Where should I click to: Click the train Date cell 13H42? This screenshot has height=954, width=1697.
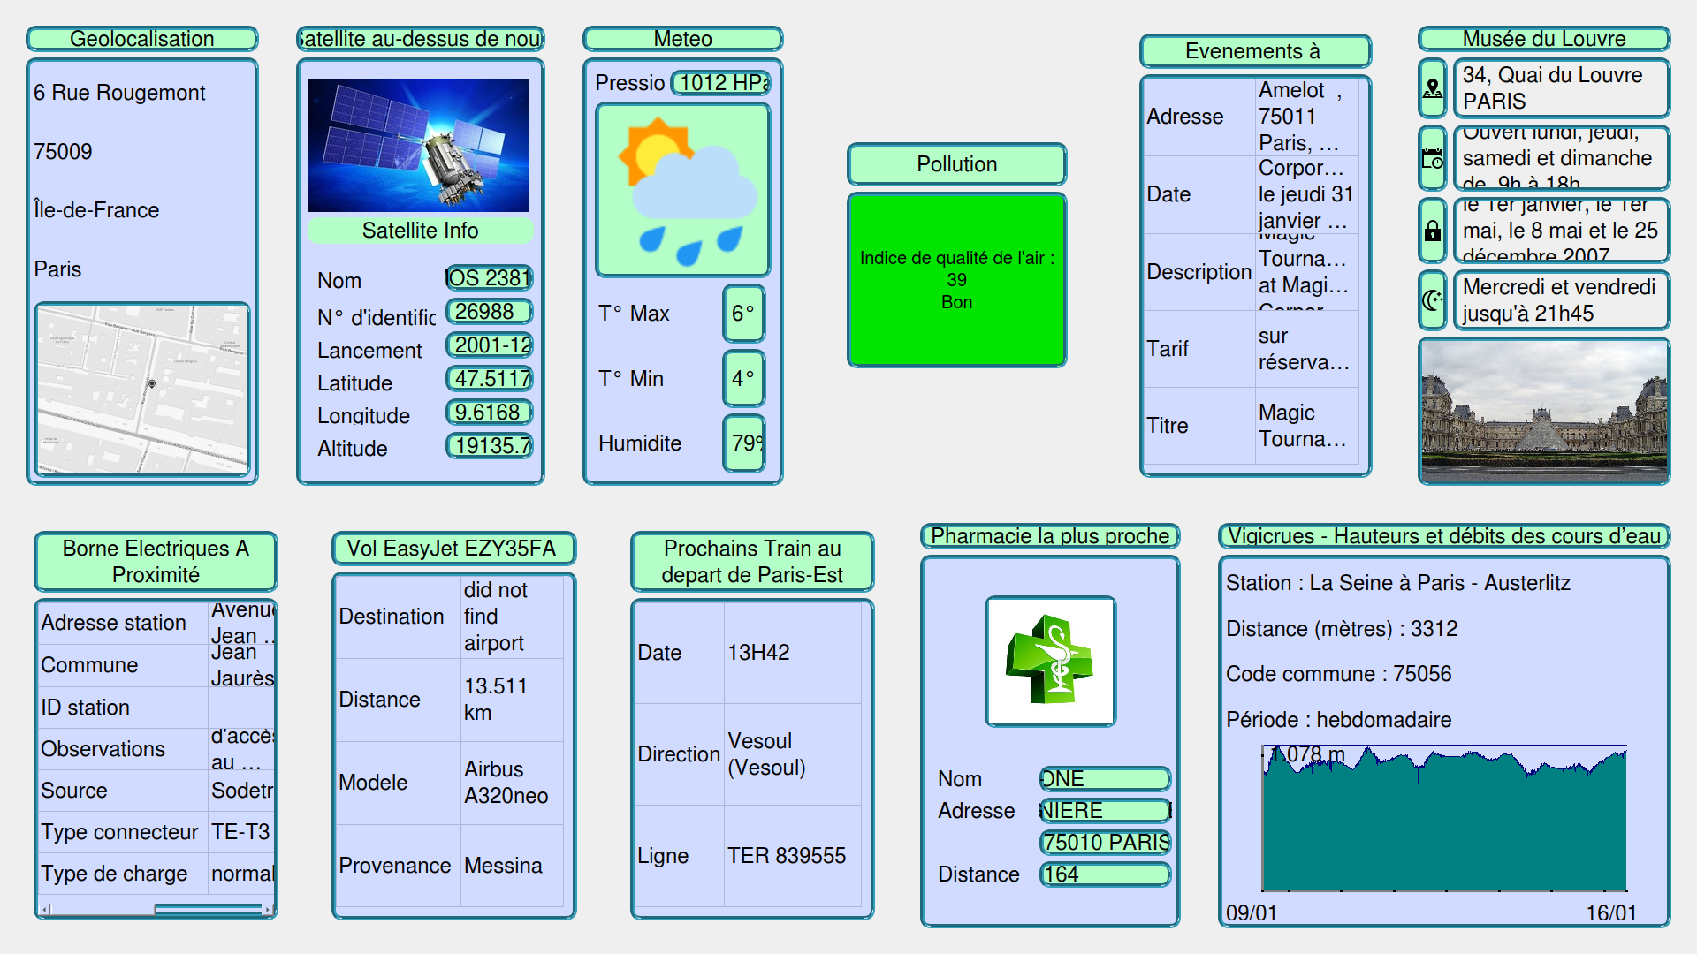(x=792, y=653)
